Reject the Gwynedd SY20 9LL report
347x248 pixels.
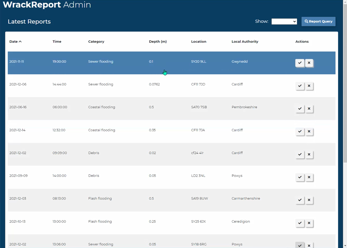[x=309, y=63]
